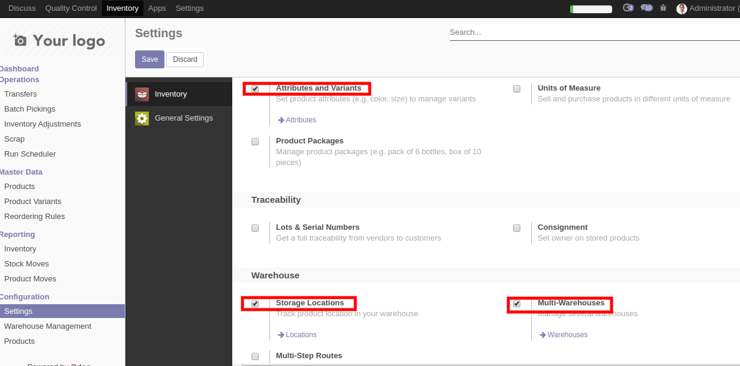Click the bug debug icon in top bar

tap(663, 8)
